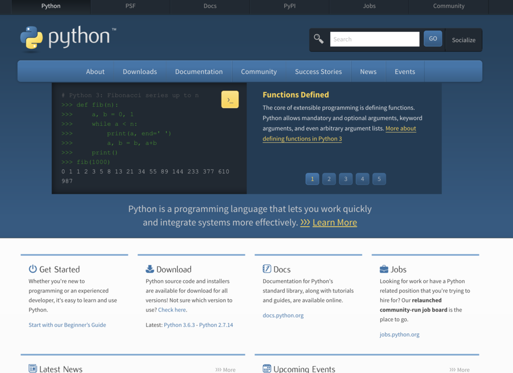Open the About menu
Screen dimensions: 513x373
[95, 72]
